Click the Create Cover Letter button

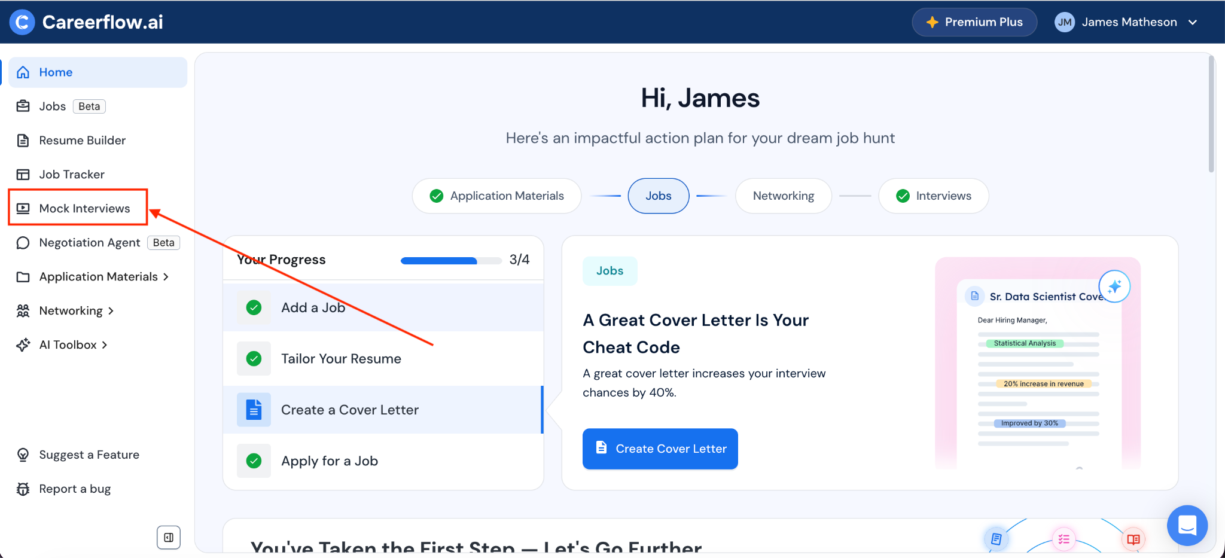[659, 449]
